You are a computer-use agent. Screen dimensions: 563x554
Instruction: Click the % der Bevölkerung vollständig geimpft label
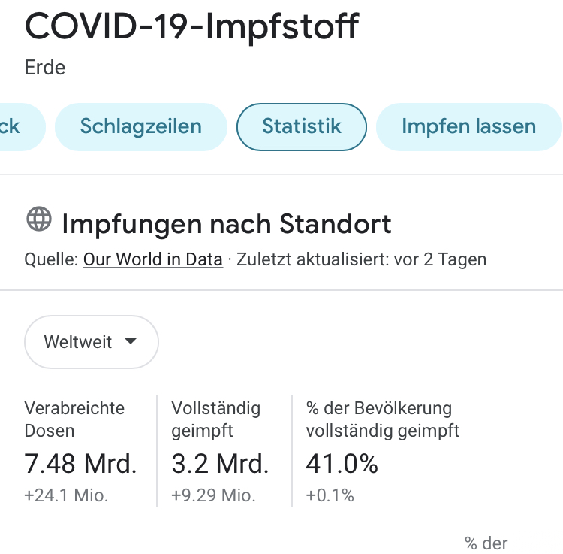pos(382,419)
